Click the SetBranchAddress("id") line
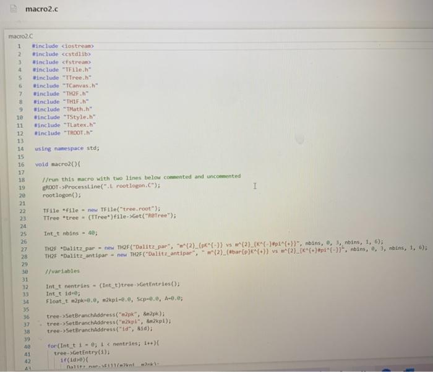 100,330
